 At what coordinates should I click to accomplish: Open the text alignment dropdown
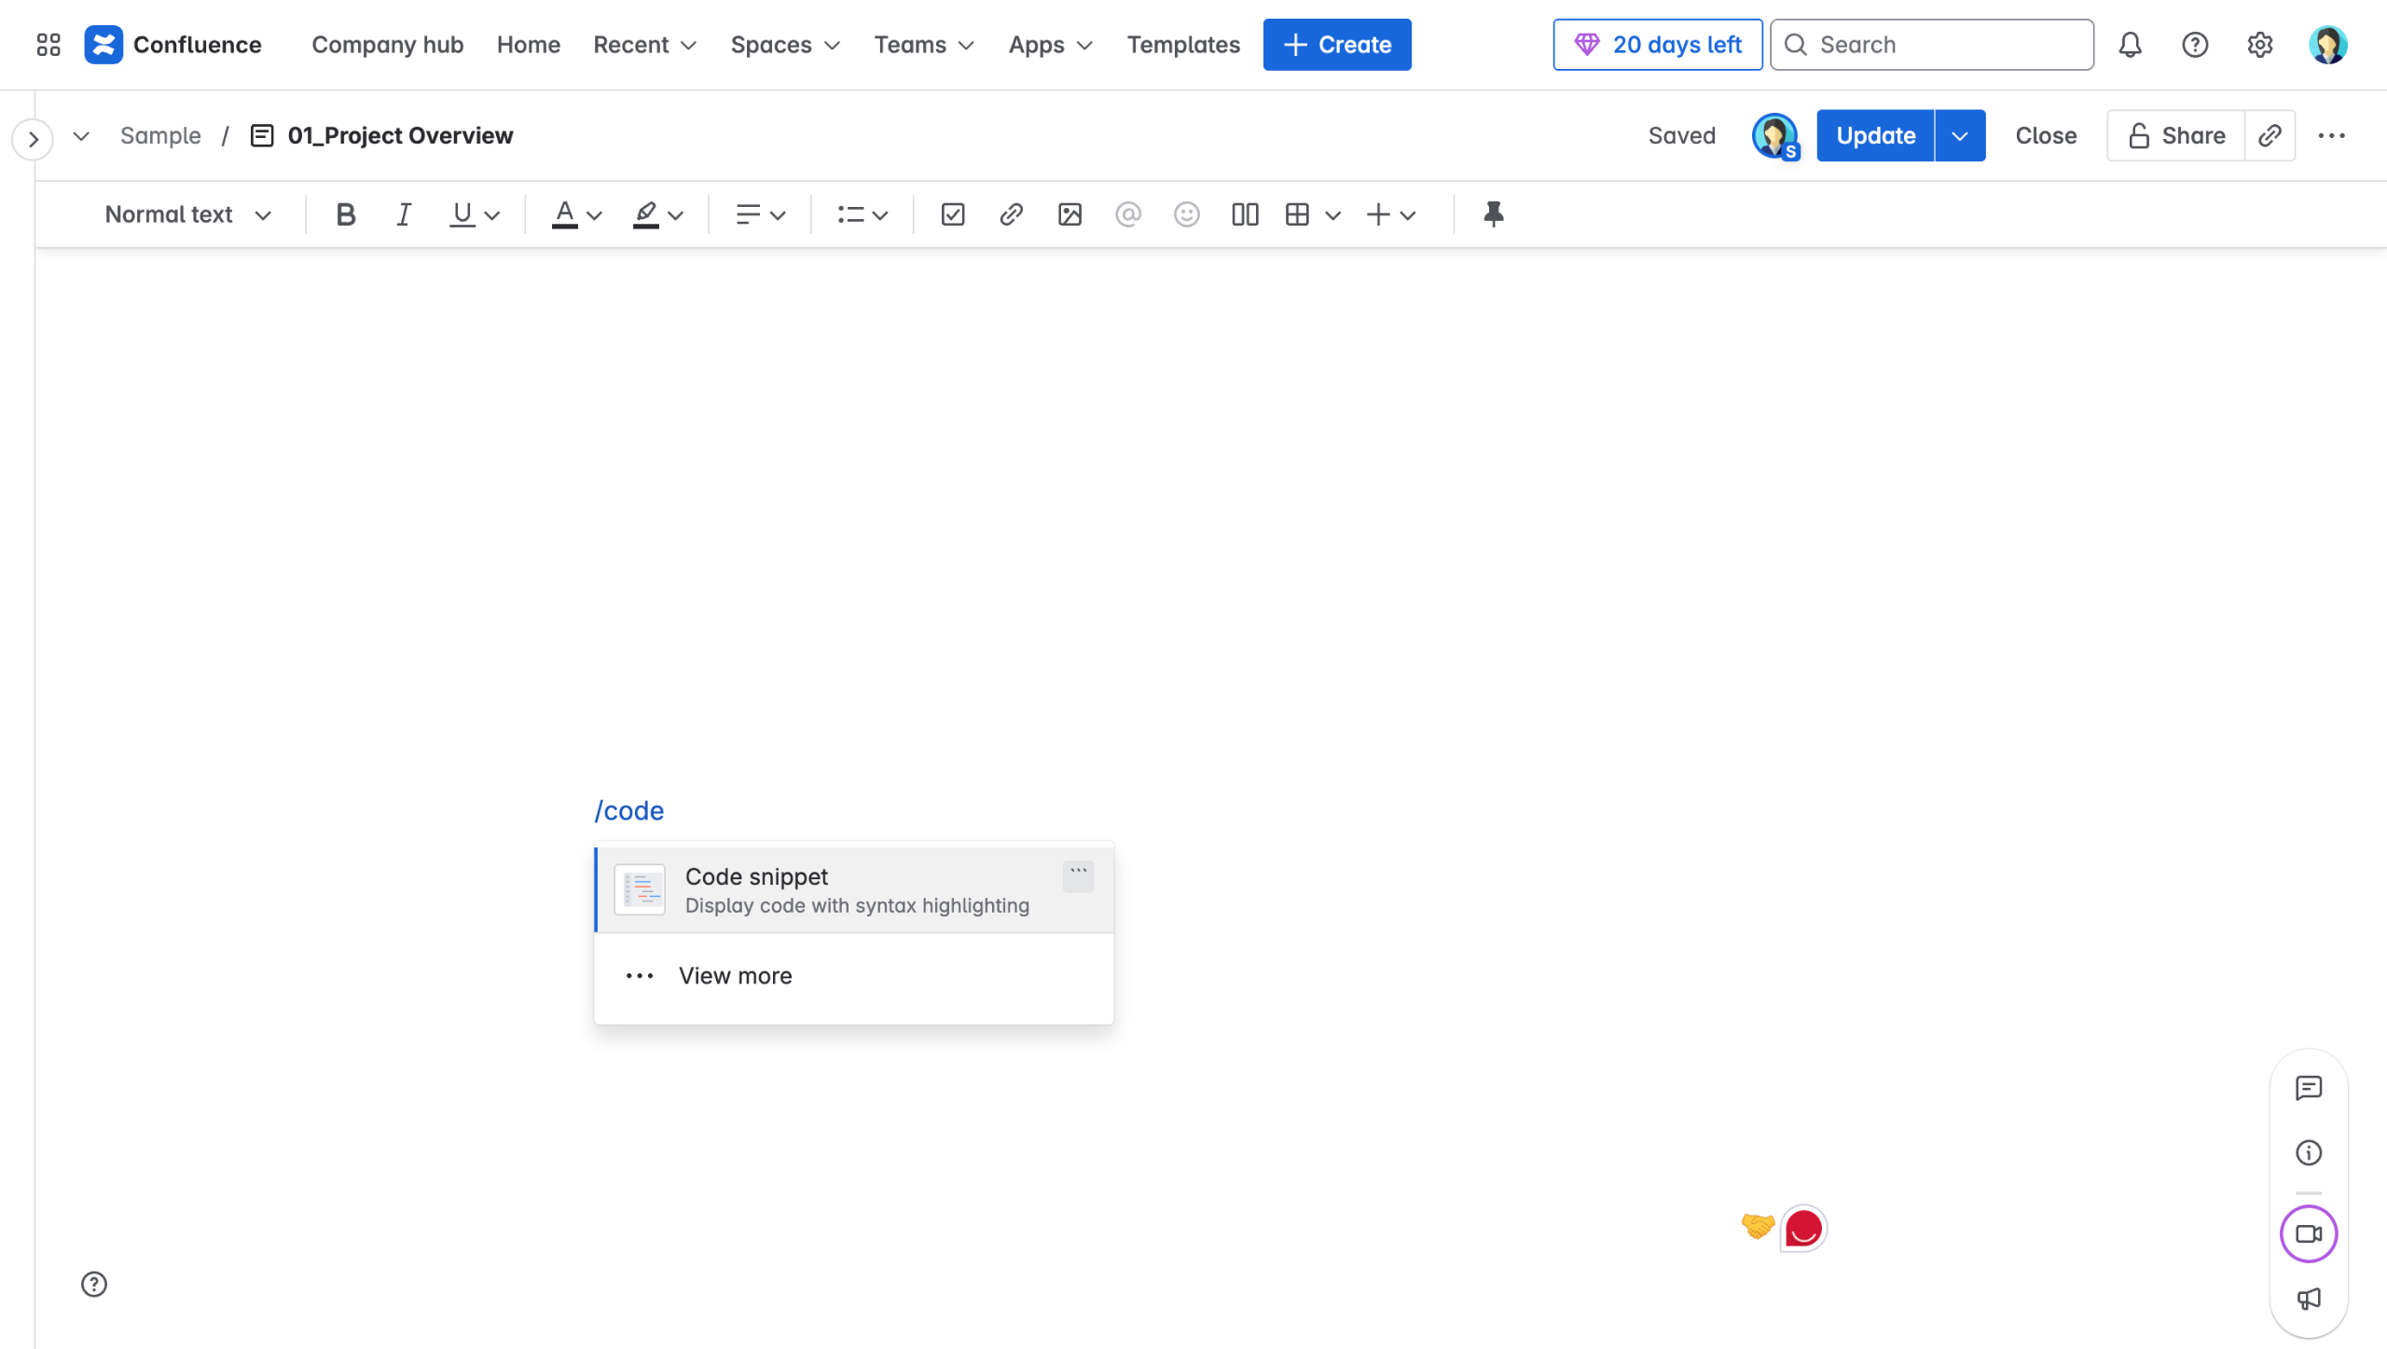click(x=760, y=214)
